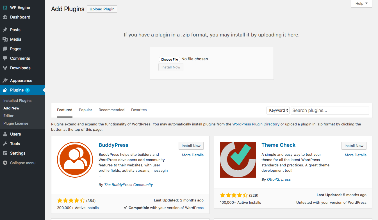Switch to the Favorites tab

(x=139, y=110)
